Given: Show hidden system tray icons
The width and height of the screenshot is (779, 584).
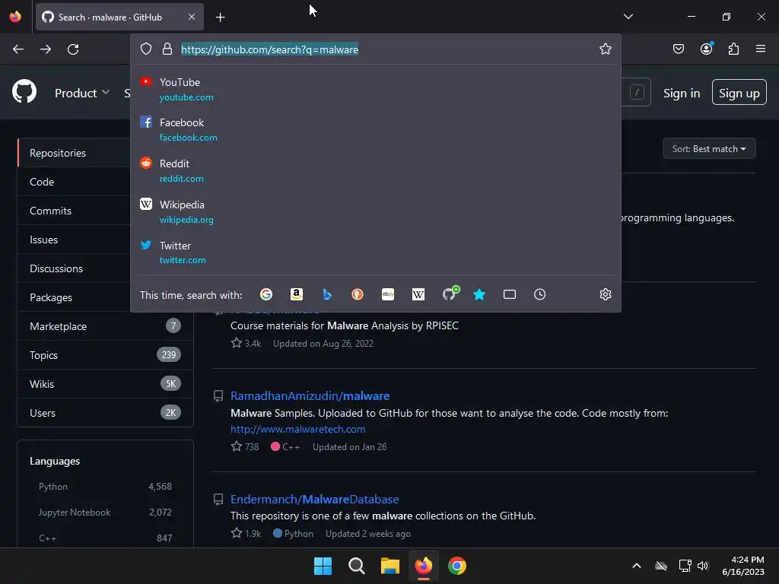Looking at the screenshot, I should (x=637, y=566).
